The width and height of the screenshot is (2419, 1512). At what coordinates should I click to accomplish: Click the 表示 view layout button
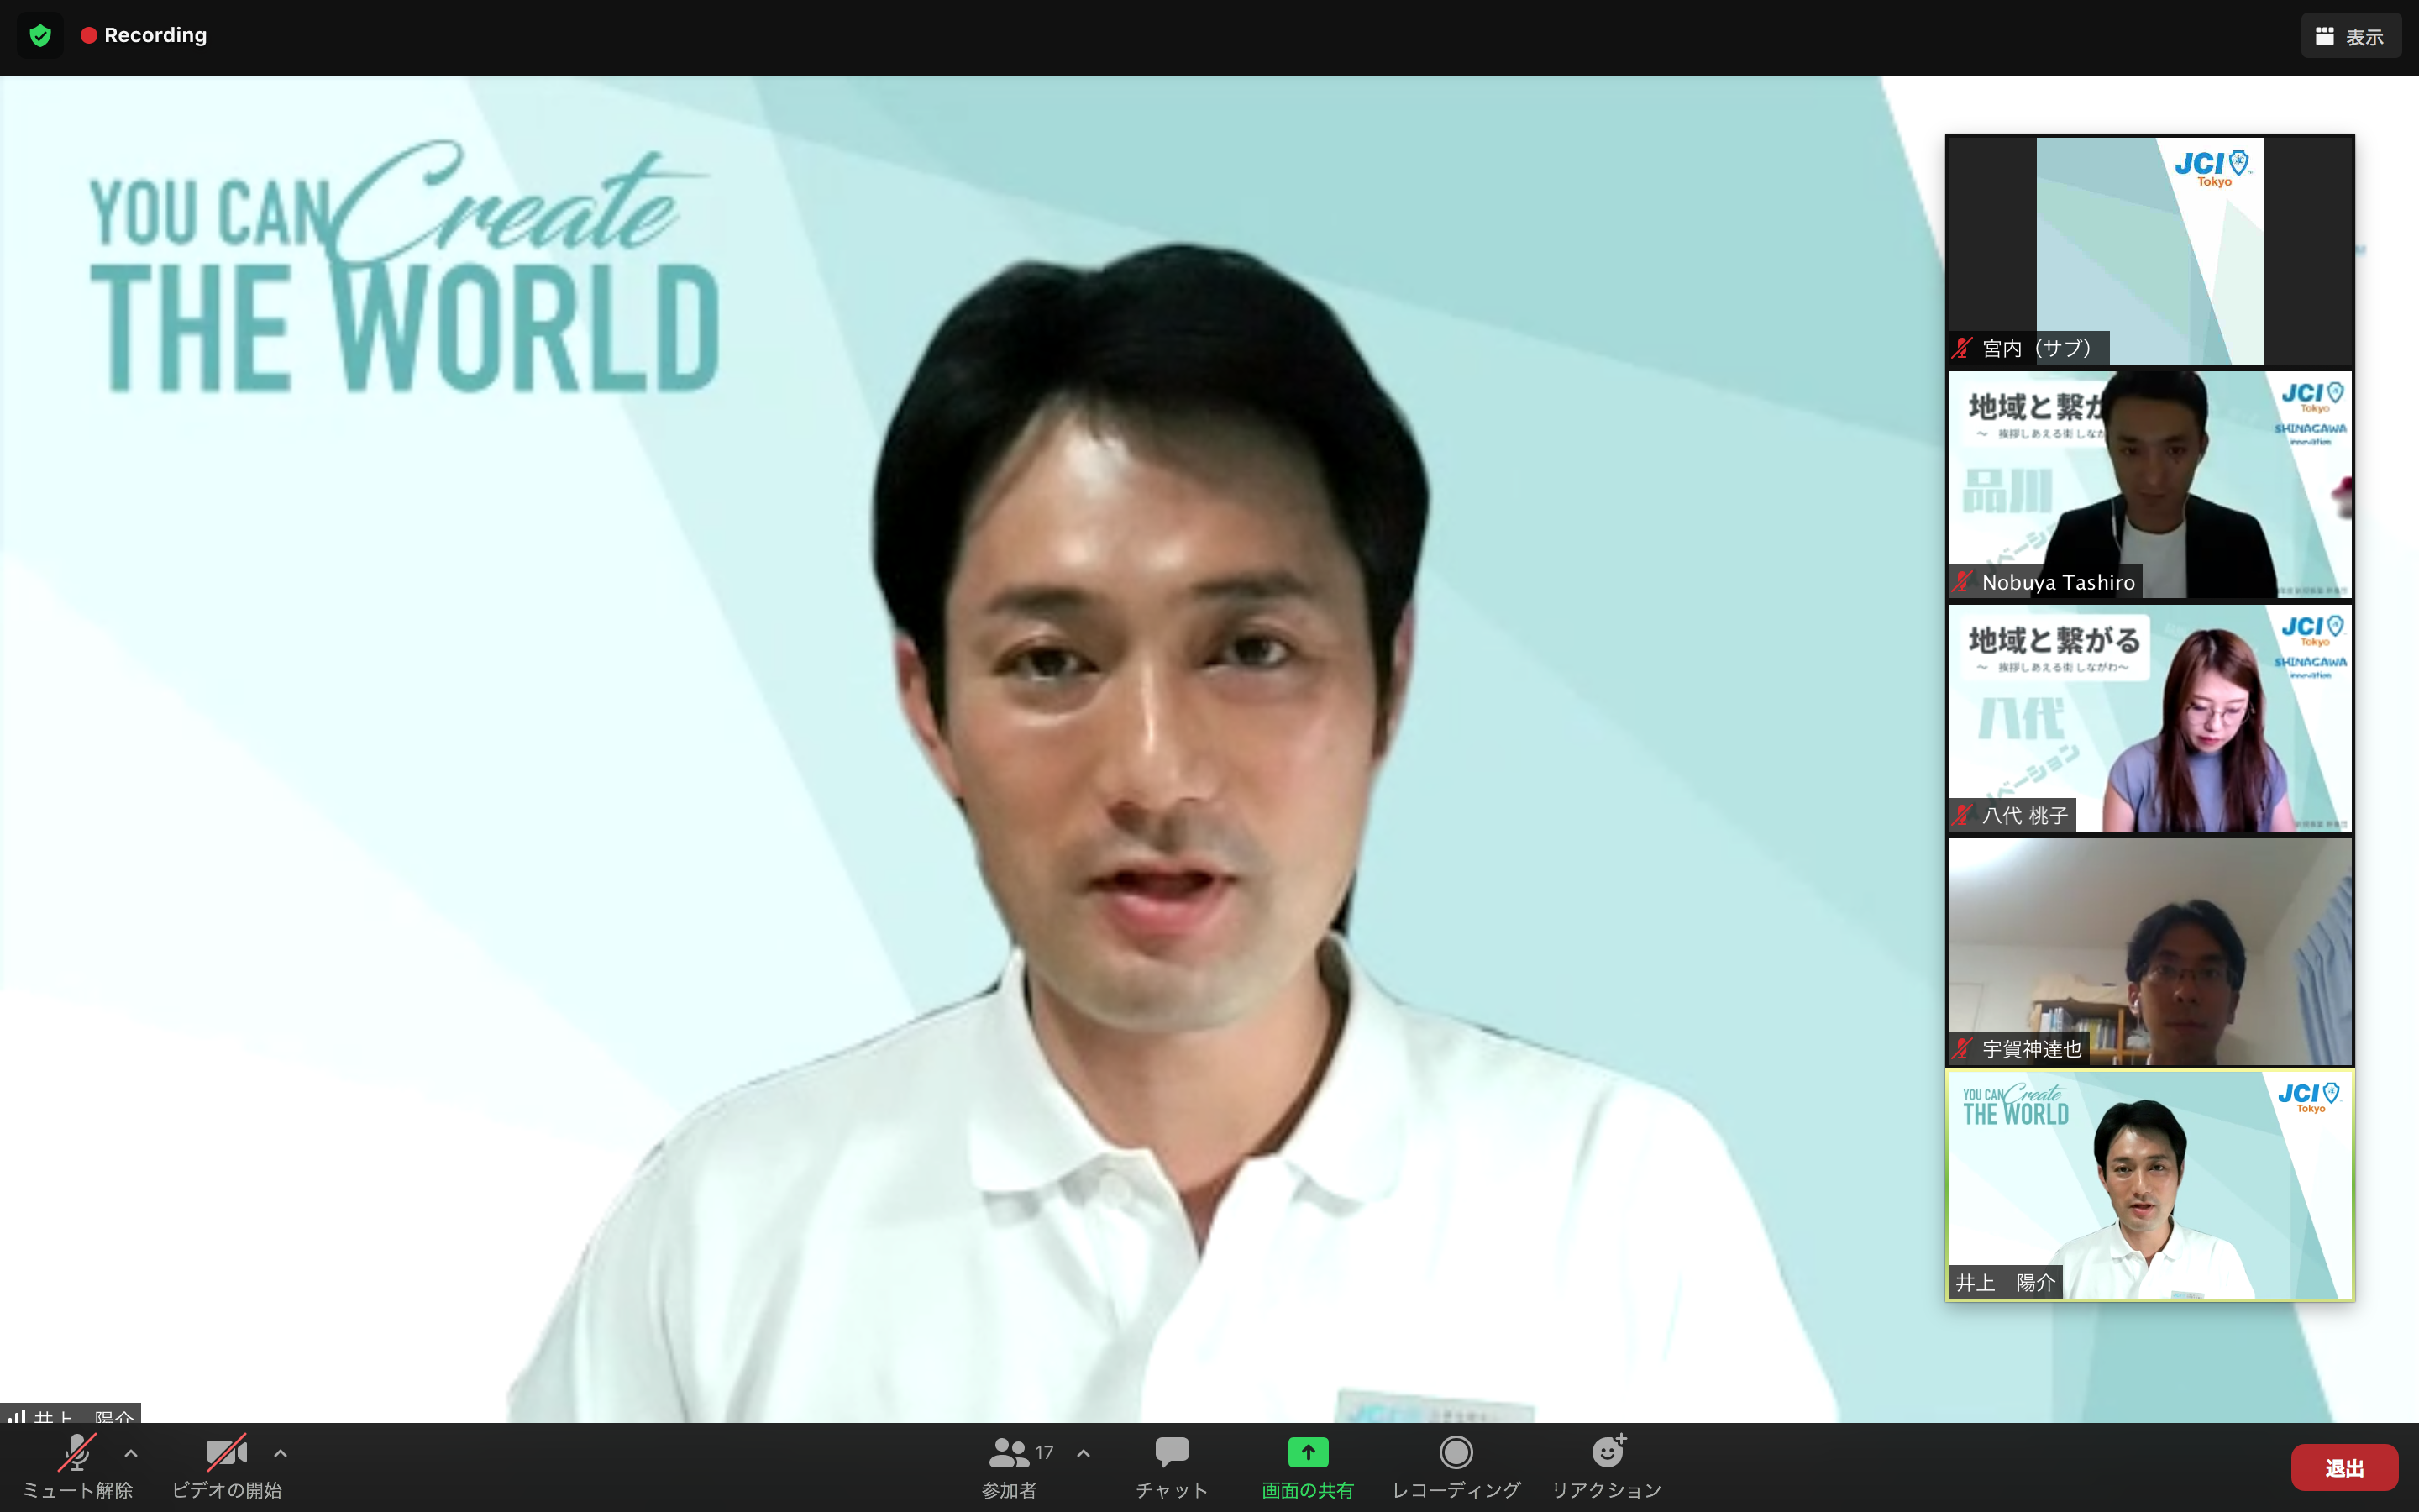[x=2350, y=36]
